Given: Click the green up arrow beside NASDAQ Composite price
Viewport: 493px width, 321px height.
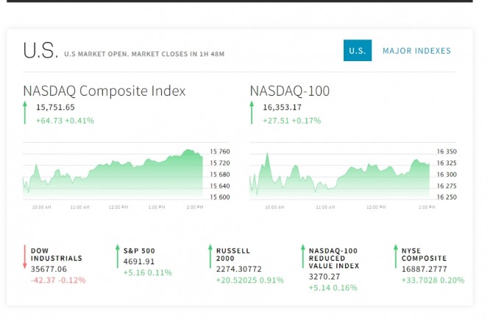Looking at the screenshot, I should click(25, 113).
